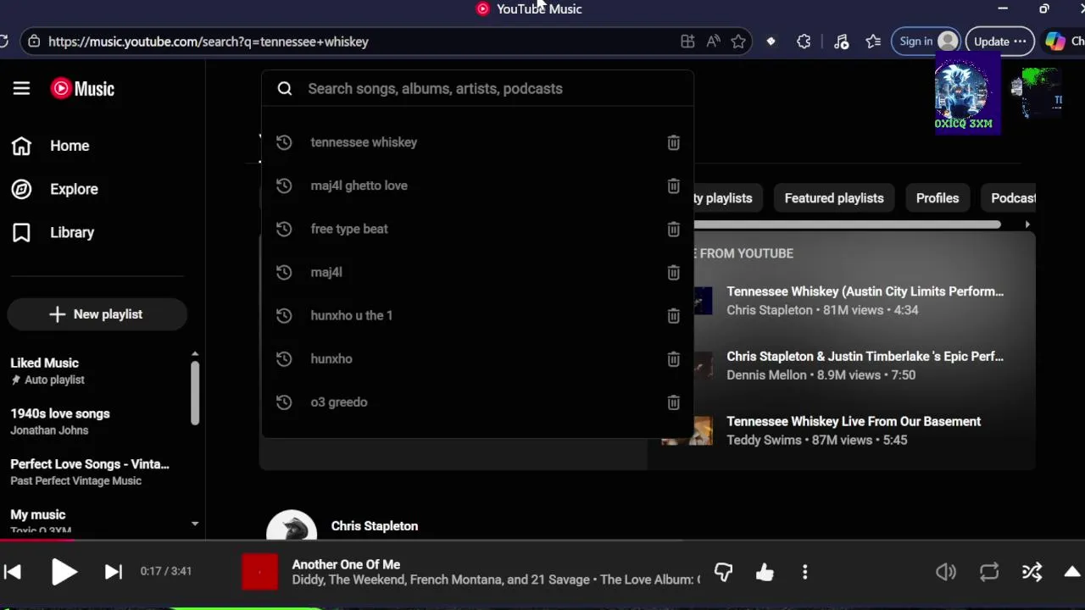This screenshot has height=610, width=1085.
Task: Seek on the song progress bar
Action: (542, 540)
